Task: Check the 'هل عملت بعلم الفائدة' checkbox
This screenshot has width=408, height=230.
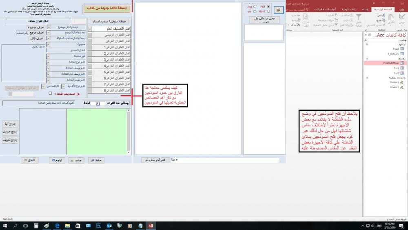Action: click(x=50, y=93)
